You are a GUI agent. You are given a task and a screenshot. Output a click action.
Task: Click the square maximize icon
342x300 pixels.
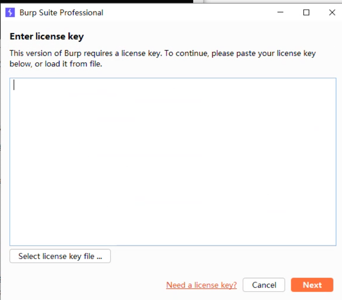pyautogui.click(x=306, y=12)
